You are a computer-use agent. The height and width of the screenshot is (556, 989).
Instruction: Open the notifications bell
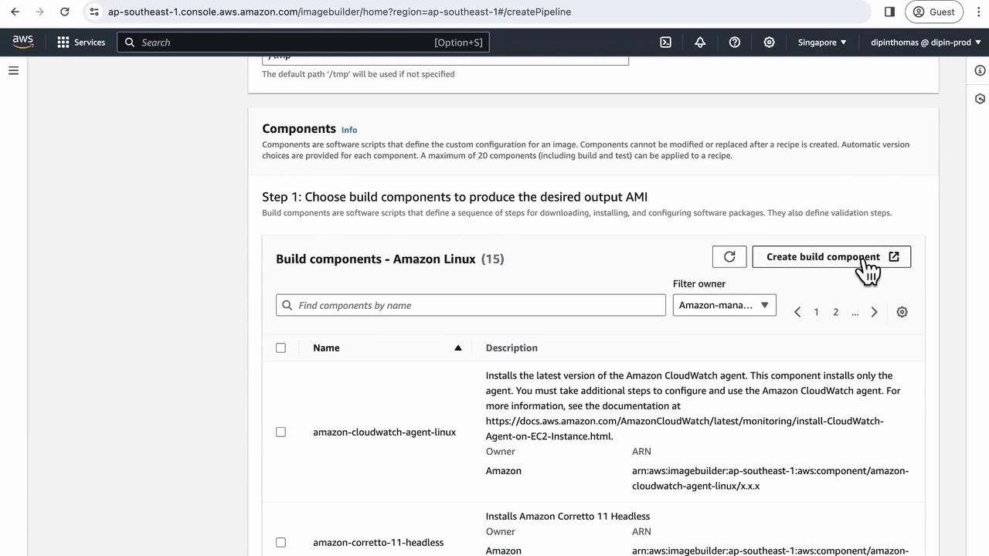[x=700, y=42]
